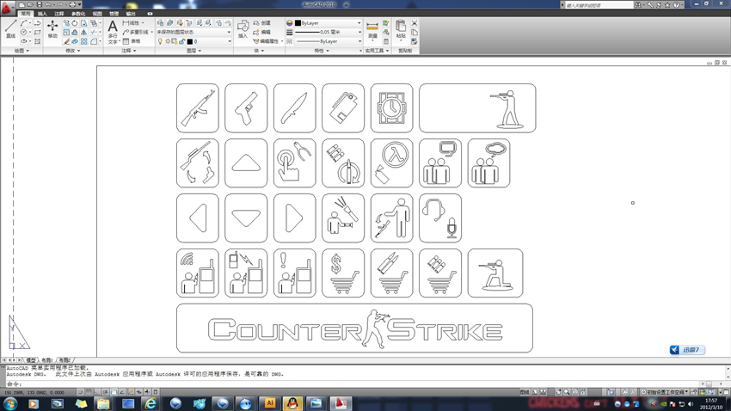Click the Multileader (多重引线) tool
Viewport: 731px width, 411px height.
pos(136,32)
